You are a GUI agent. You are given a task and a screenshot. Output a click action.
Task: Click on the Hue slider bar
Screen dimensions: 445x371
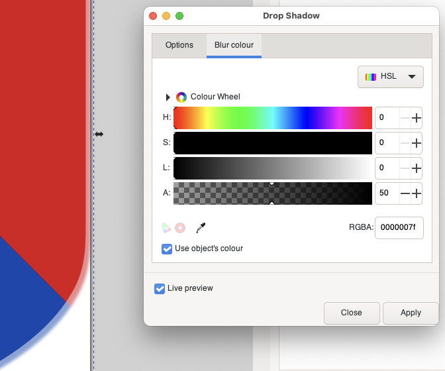pyautogui.click(x=273, y=118)
